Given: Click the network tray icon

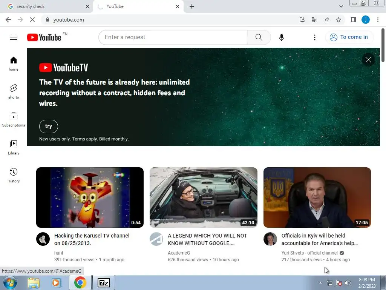Looking at the screenshot, I should click(329, 283).
